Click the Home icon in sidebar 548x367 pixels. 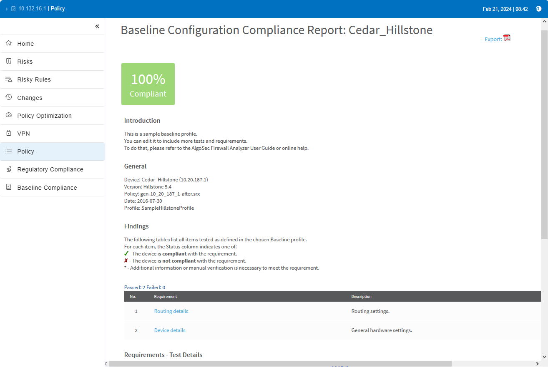(x=8, y=43)
